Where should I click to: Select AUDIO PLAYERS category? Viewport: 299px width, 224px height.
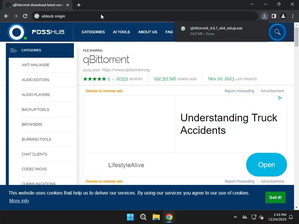(36, 95)
